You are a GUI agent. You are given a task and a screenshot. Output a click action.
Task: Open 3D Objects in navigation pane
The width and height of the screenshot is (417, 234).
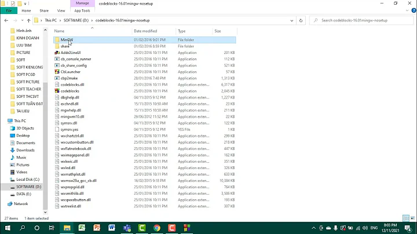pyautogui.click(x=25, y=128)
